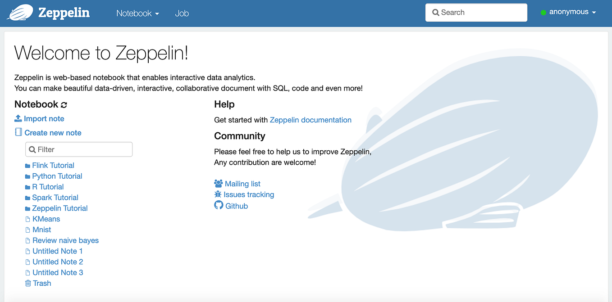Open the Flink Tutorial notebook
612x302 pixels.
click(53, 165)
